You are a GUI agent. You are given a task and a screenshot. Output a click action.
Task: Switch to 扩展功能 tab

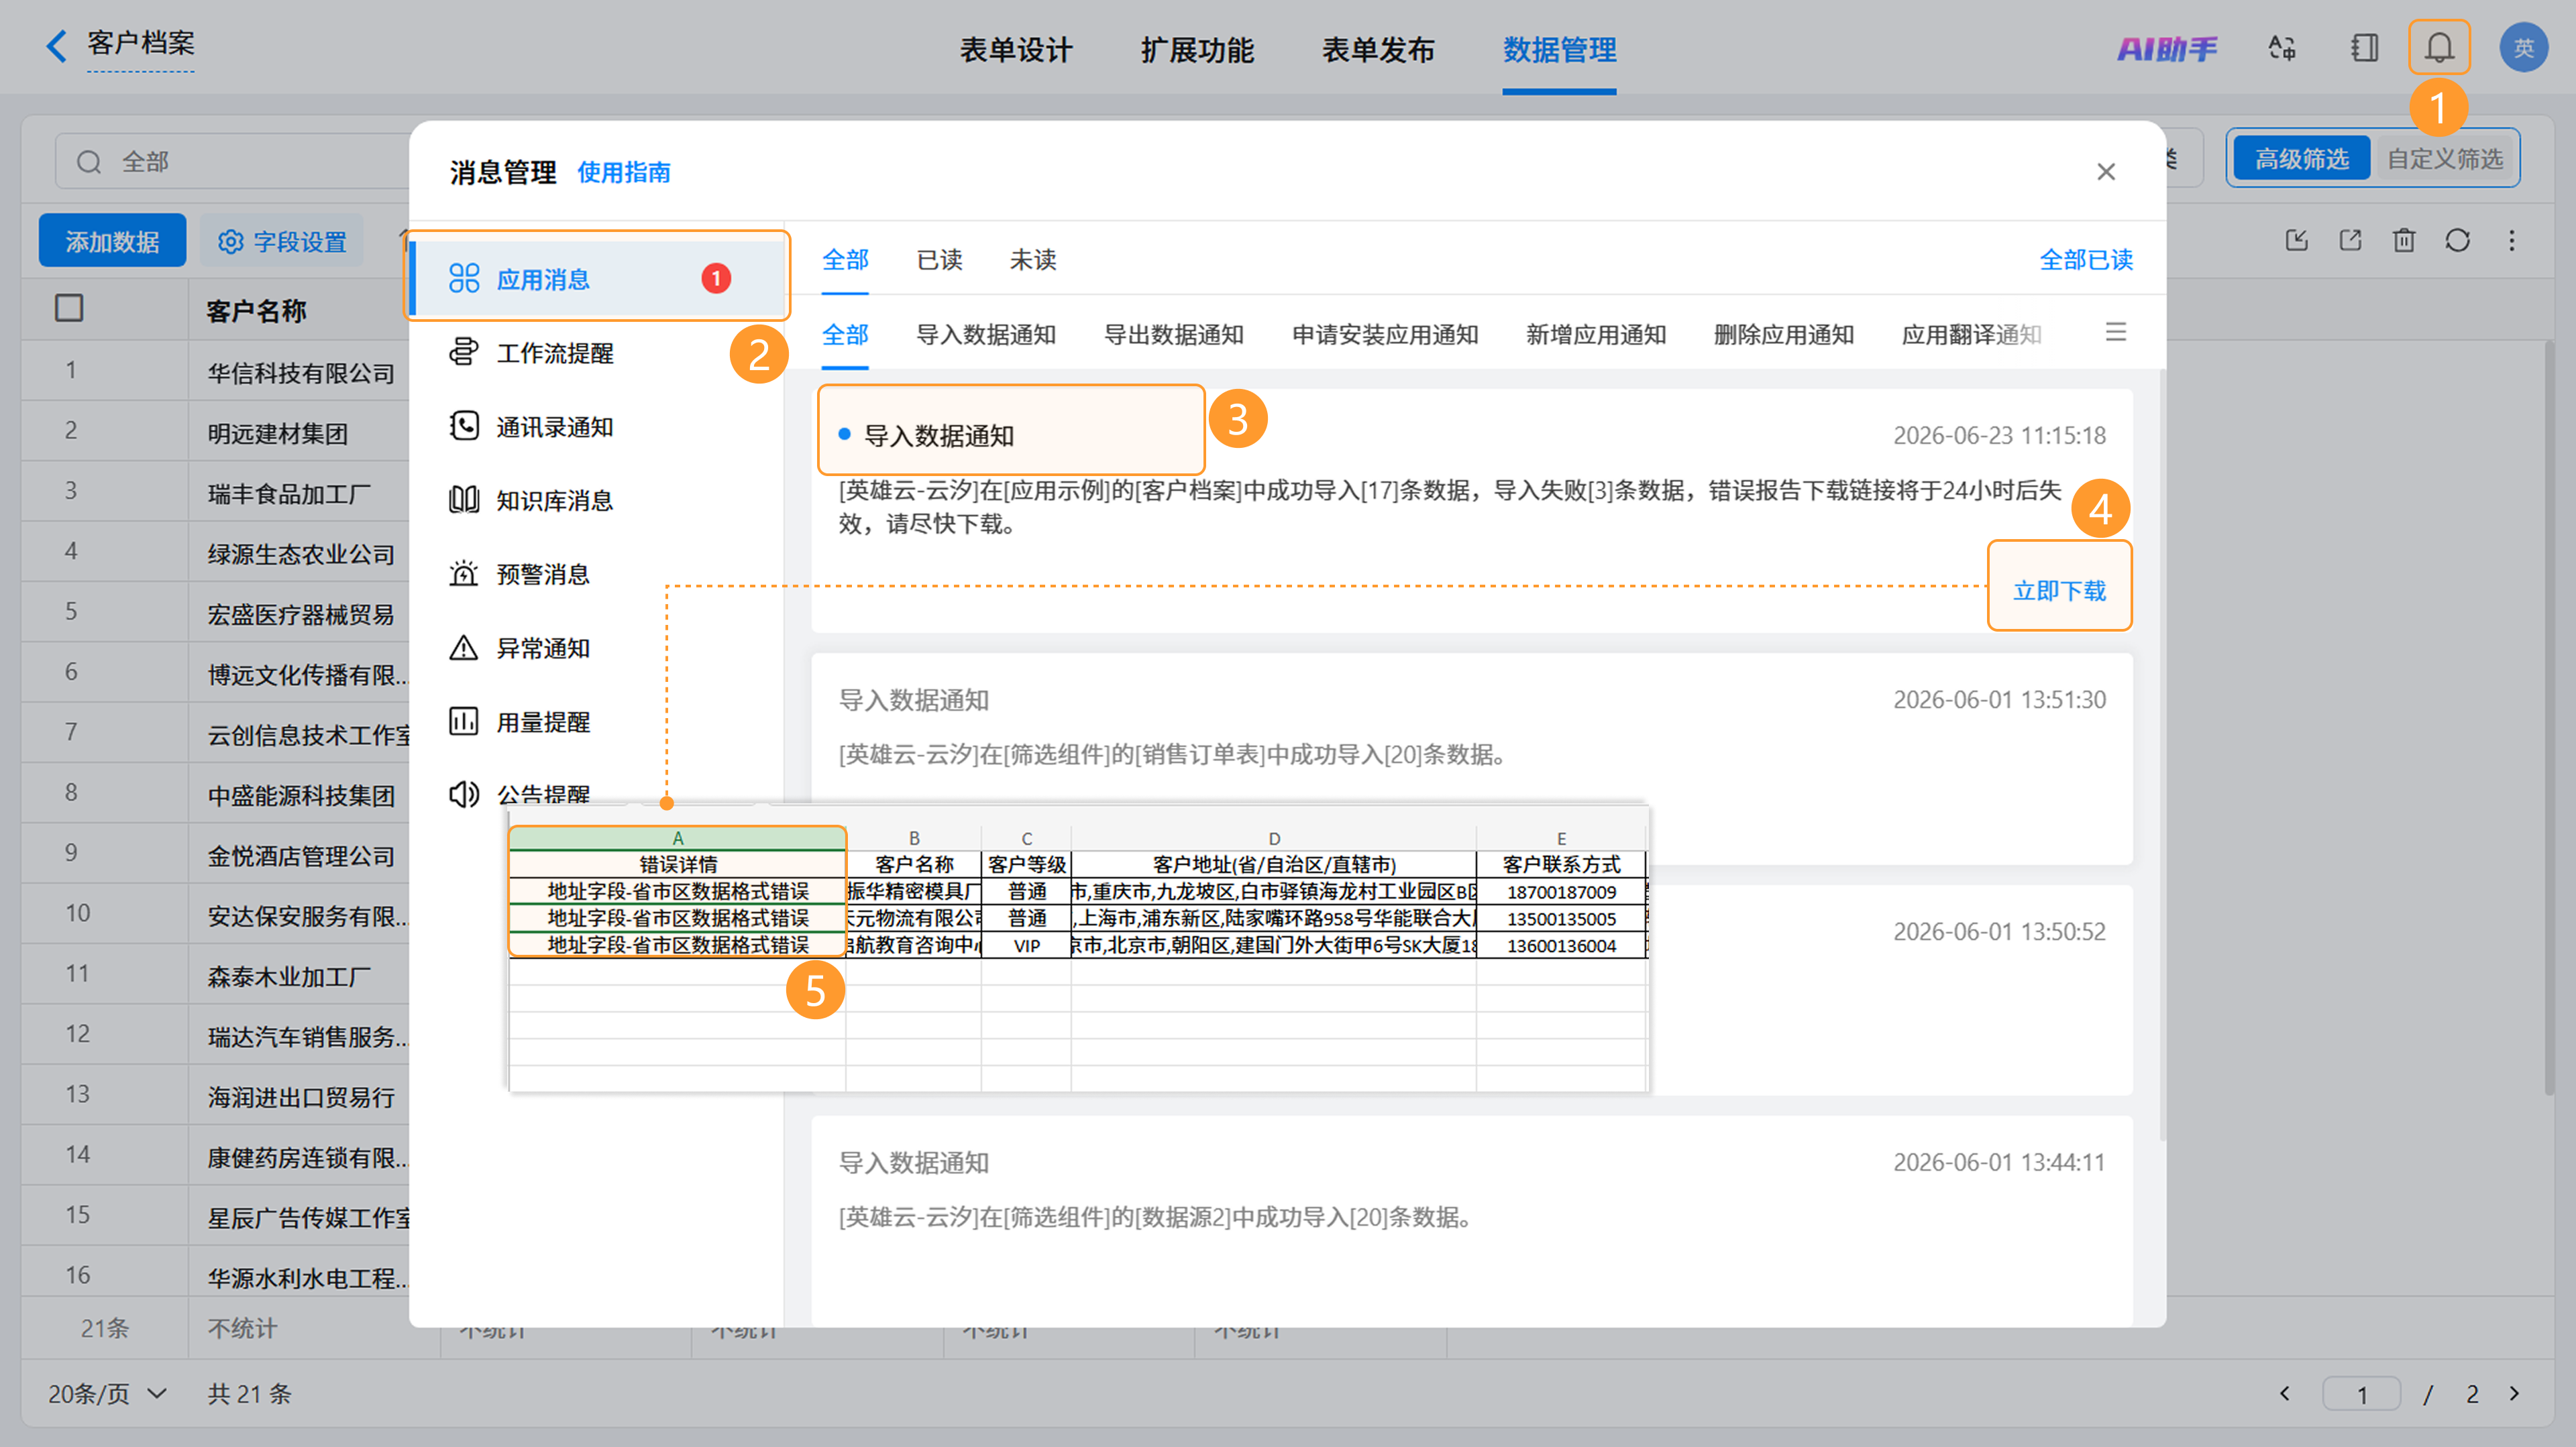pos(1197,49)
